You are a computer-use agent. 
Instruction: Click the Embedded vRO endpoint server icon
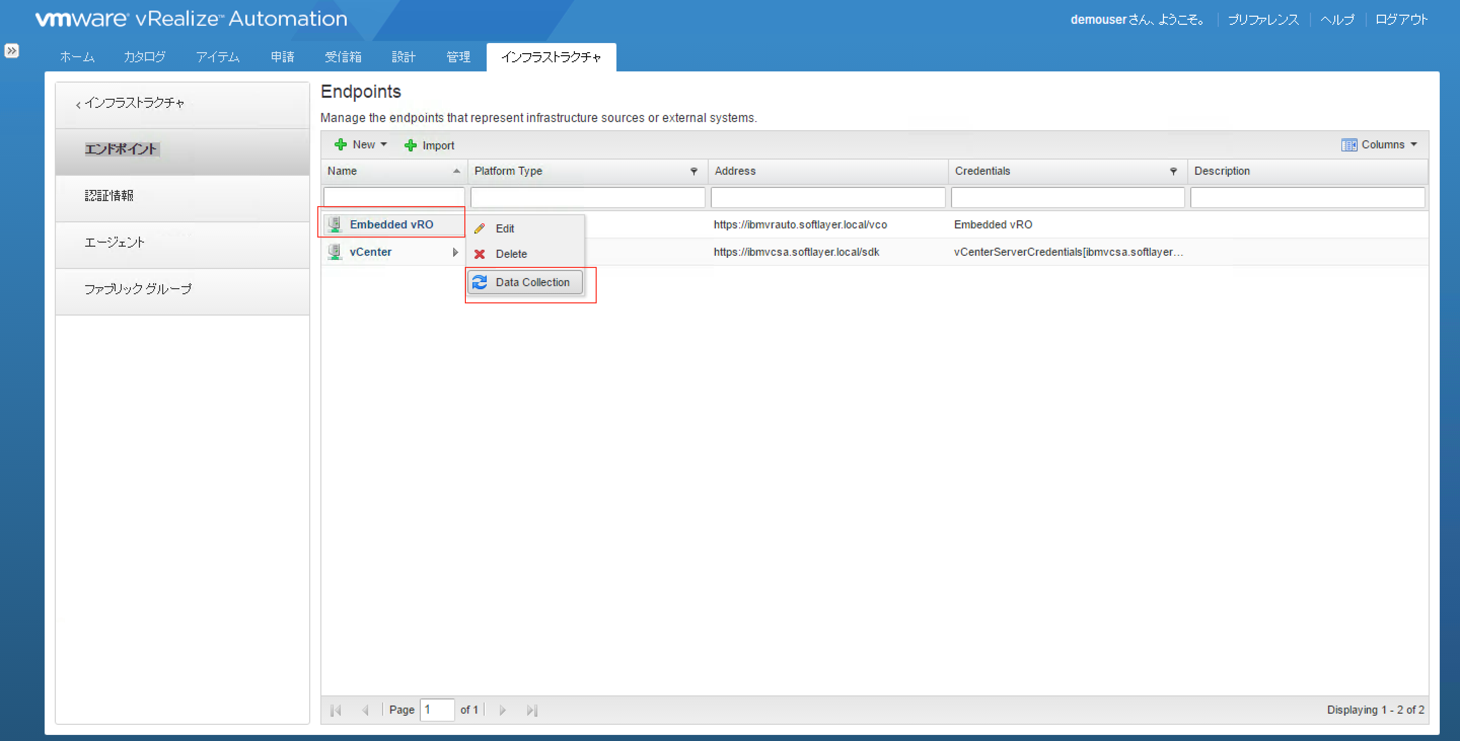[335, 224]
